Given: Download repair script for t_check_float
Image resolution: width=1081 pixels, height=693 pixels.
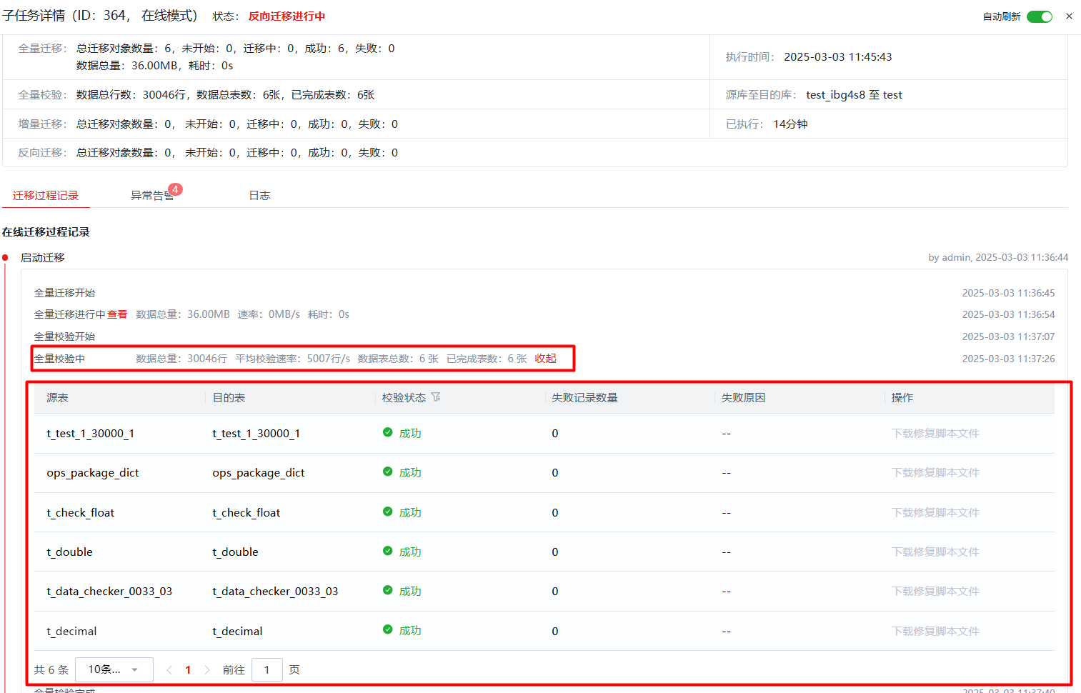Looking at the screenshot, I should click(935, 512).
